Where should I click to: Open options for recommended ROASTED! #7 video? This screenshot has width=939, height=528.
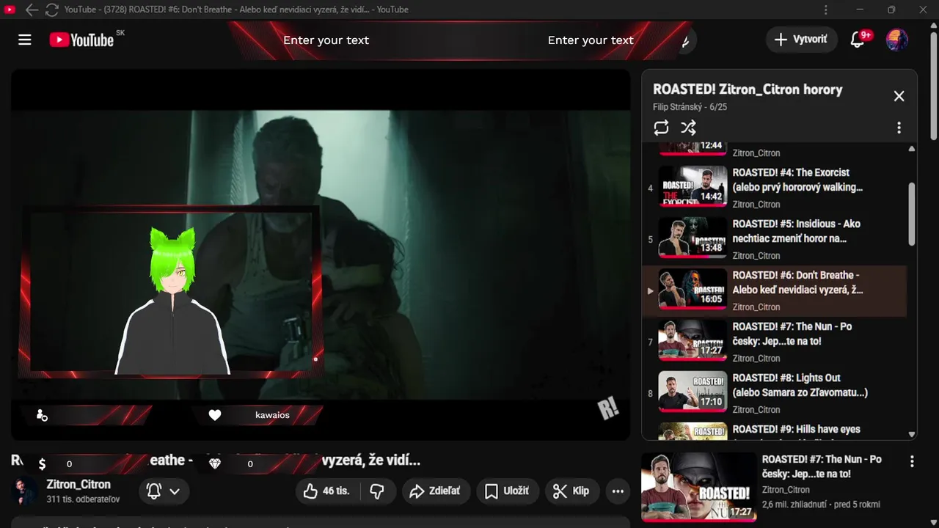click(x=912, y=462)
